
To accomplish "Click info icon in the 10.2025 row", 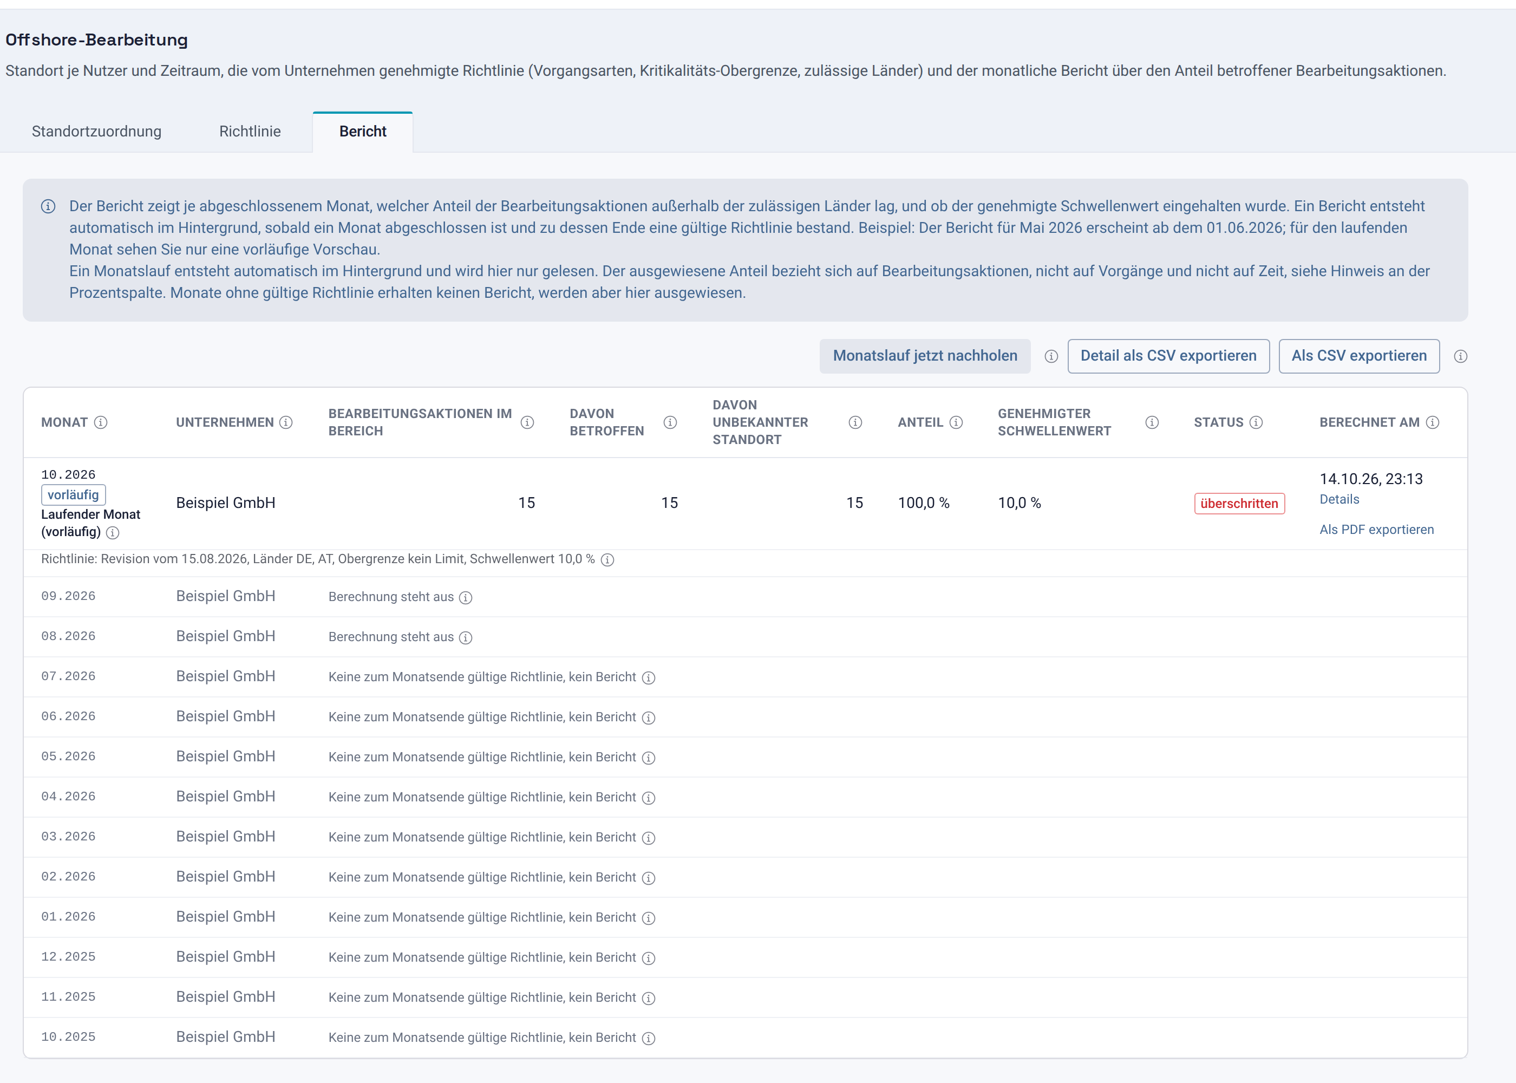I will (x=649, y=1038).
